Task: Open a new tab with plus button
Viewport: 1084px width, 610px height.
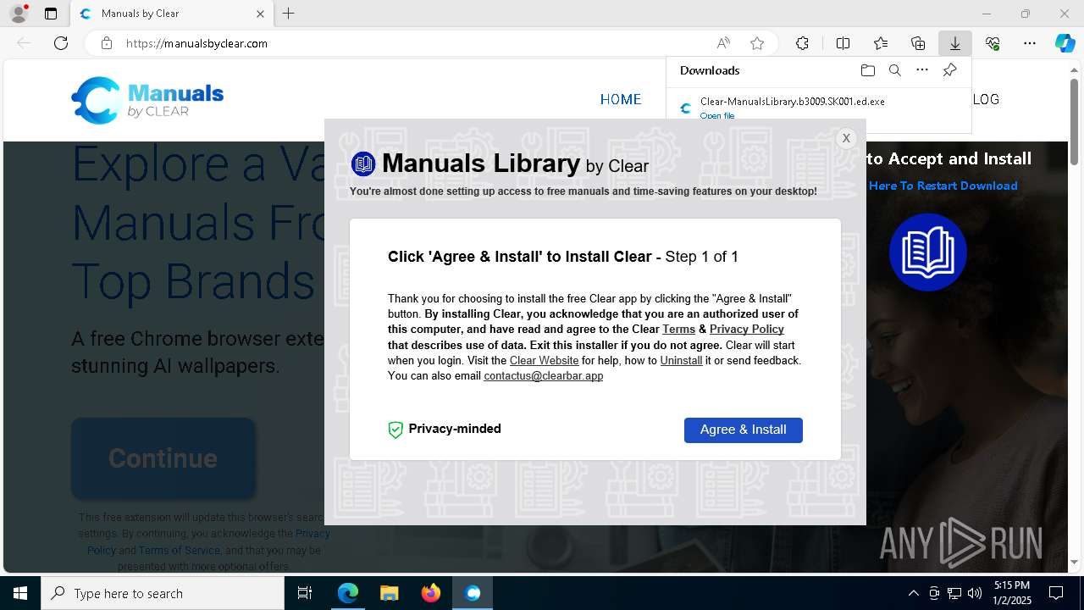Action: [289, 14]
